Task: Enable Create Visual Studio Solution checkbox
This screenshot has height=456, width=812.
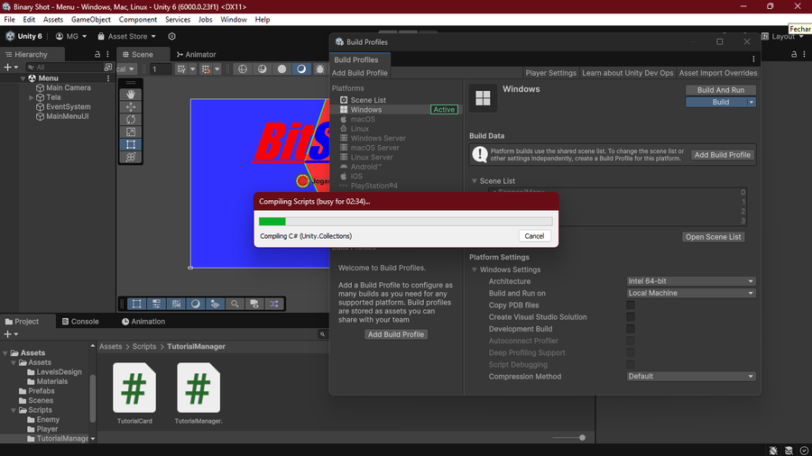Action: [631, 317]
